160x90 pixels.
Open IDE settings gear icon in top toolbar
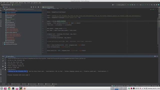(x=156, y=5)
